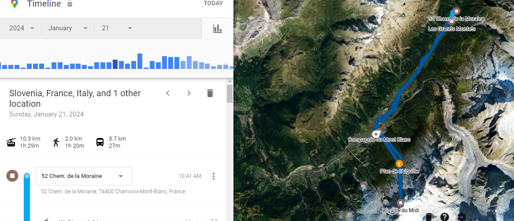
Task: Open map settings gear icon
Action: pyautogui.click(x=462, y=217)
